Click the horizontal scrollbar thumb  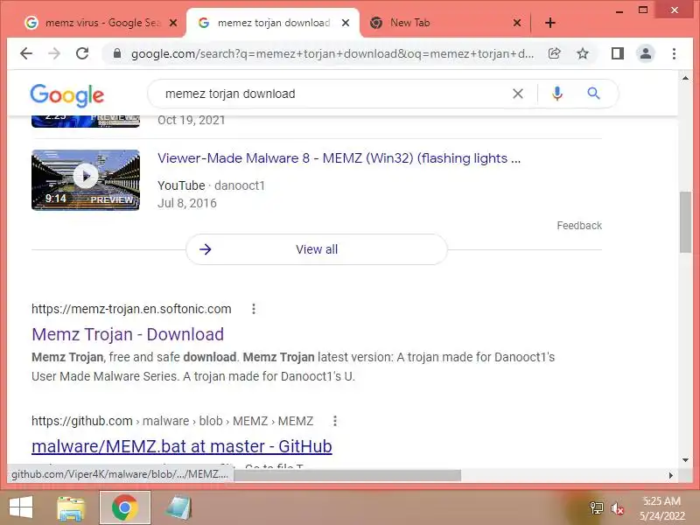pos(346,476)
